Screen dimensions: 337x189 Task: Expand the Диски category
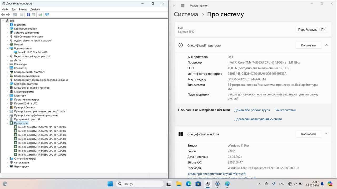point(7,60)
